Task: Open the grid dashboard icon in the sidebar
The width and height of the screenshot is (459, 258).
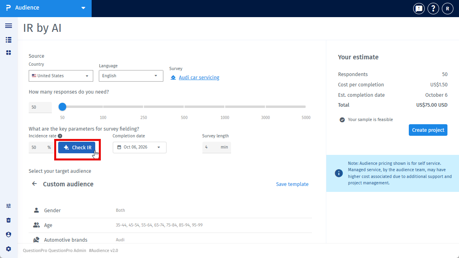Action: coord(8,53)
